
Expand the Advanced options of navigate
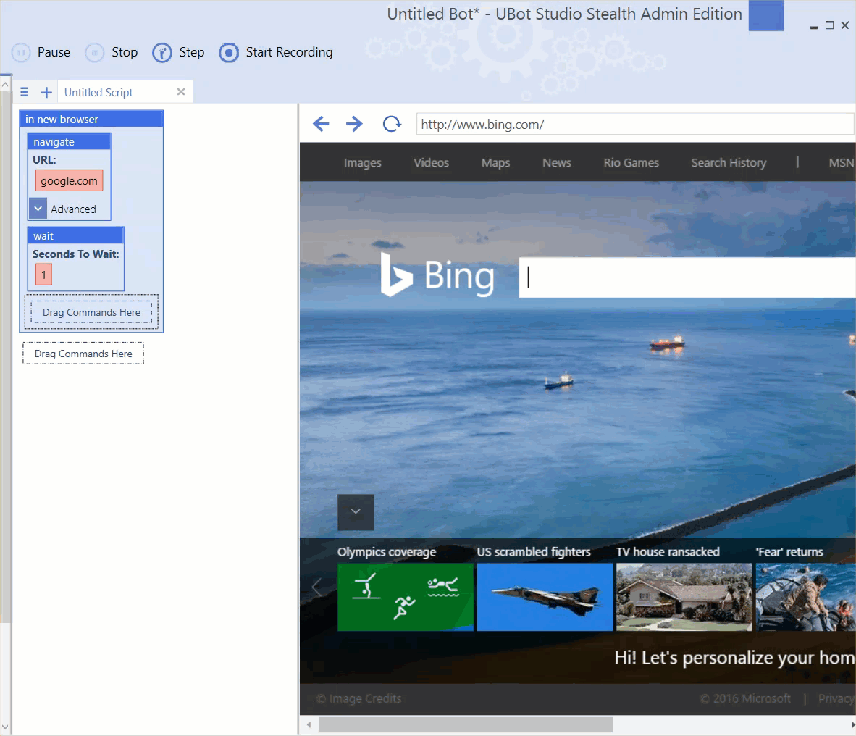[x=38, y=209]
